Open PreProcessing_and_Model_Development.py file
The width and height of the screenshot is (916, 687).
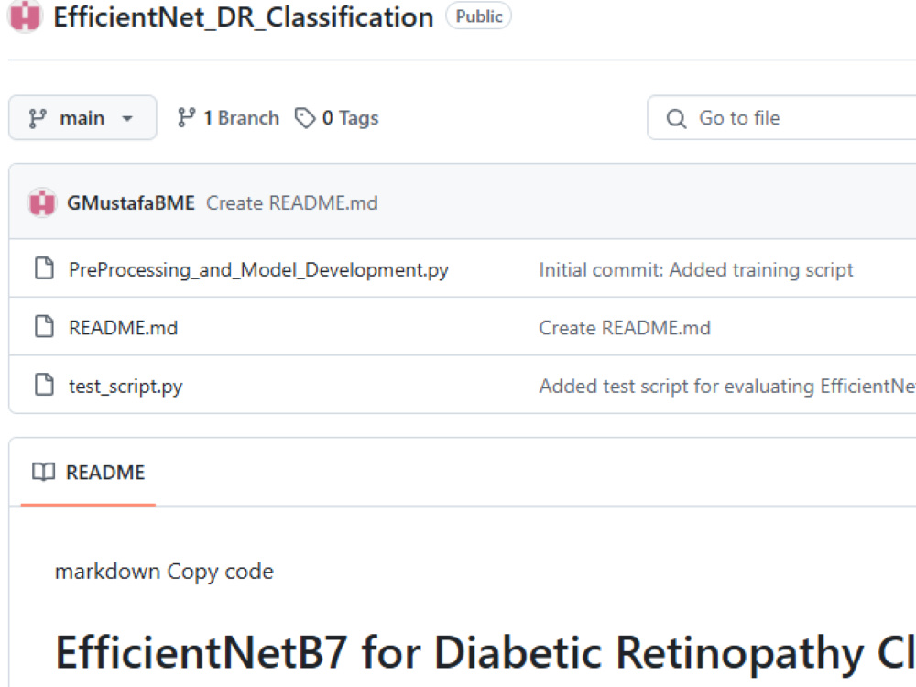point(259,270)
